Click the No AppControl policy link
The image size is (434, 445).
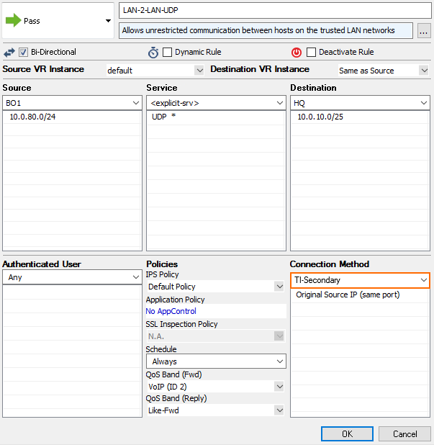[x=171, y=311]
